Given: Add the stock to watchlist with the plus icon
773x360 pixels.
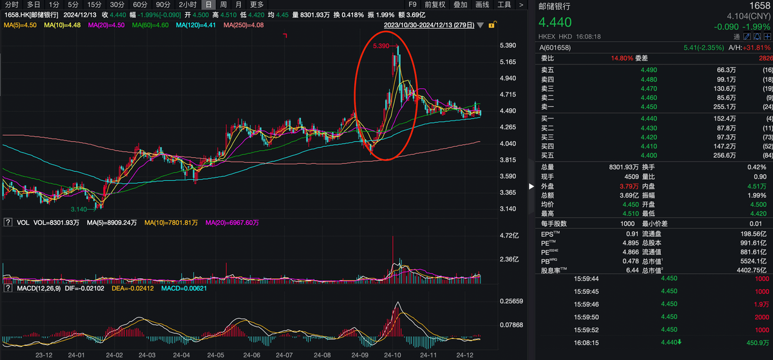Looking at the screenshot, I should click(x=767, y=37).
